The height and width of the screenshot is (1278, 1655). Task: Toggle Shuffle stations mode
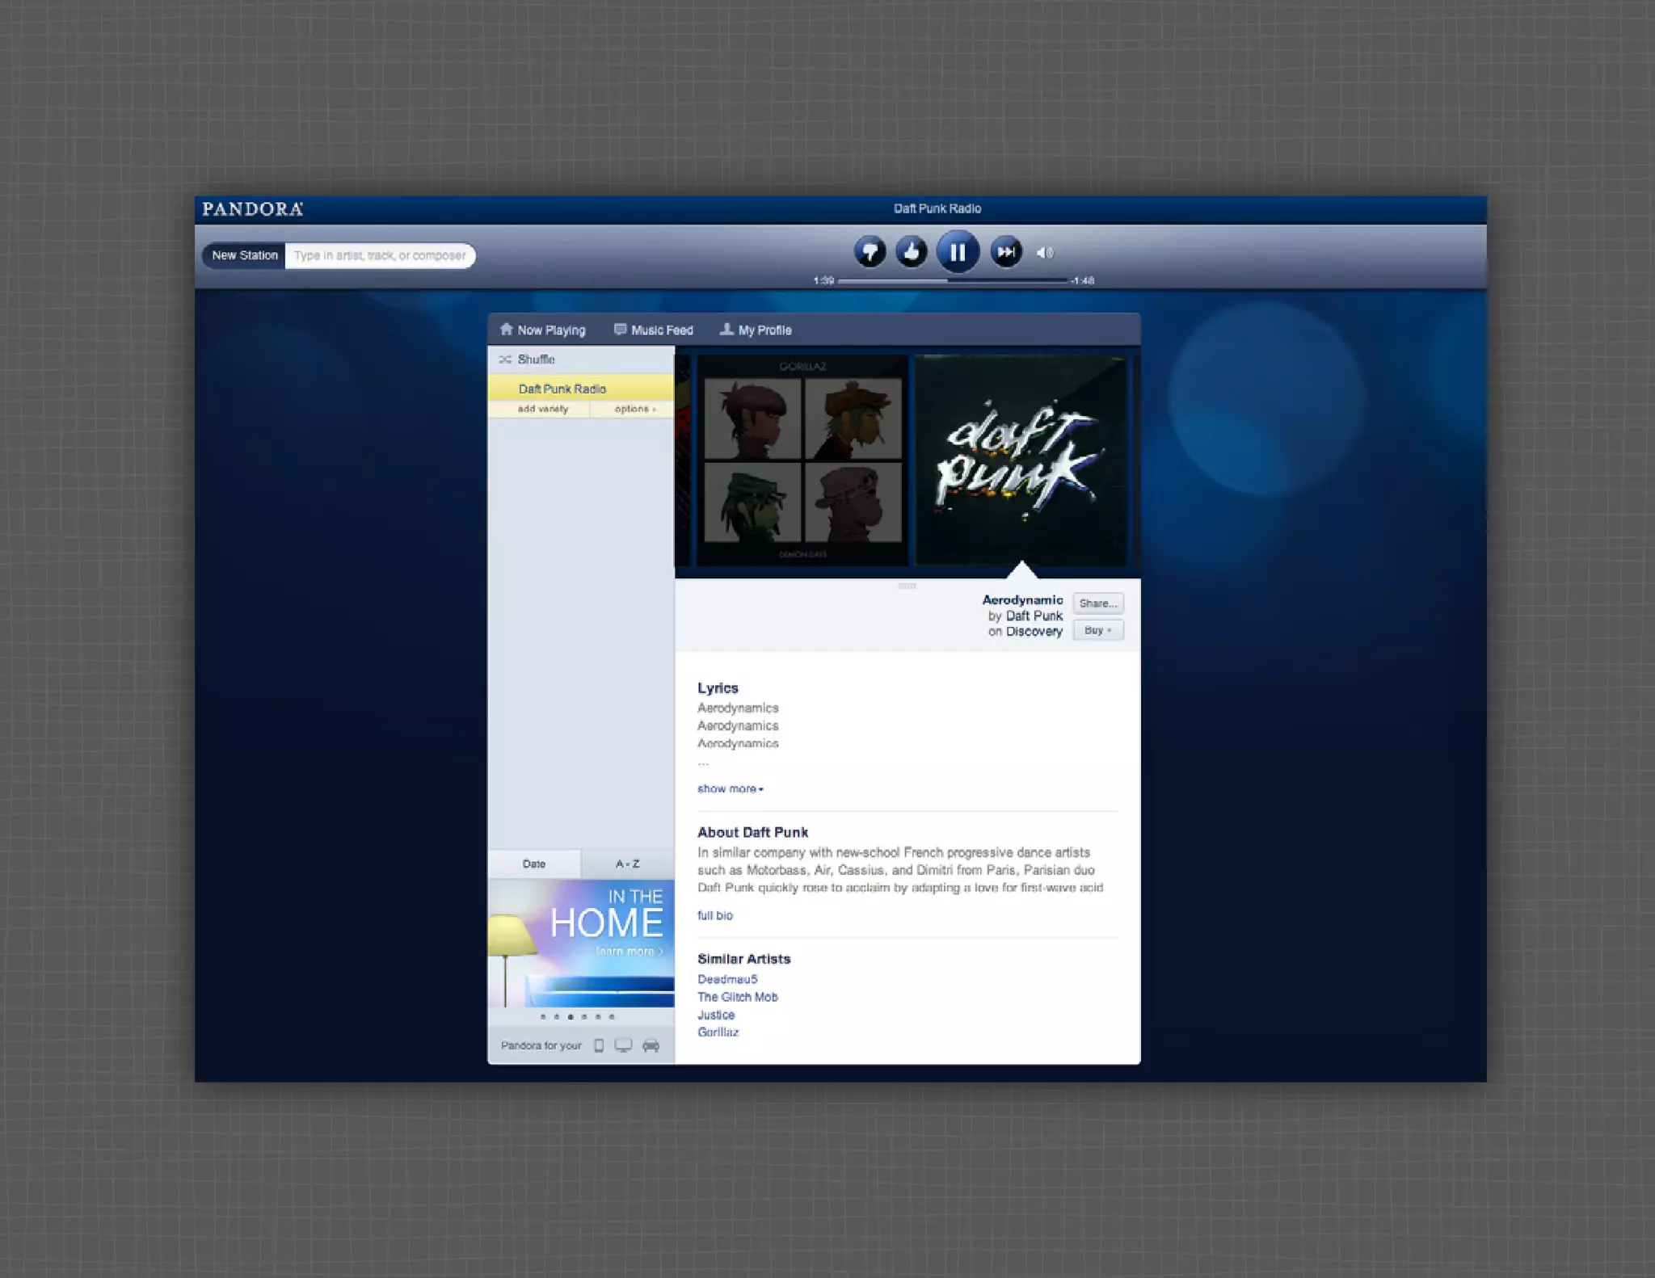(x=535, y=359)
